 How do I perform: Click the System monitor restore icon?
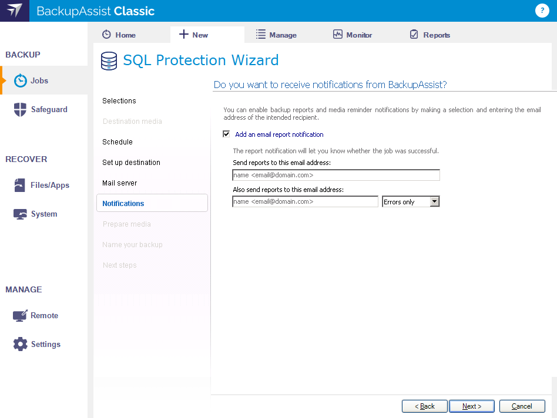[x=20, y=214]
